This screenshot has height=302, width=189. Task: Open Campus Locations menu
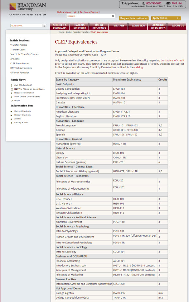click(79, 26)
